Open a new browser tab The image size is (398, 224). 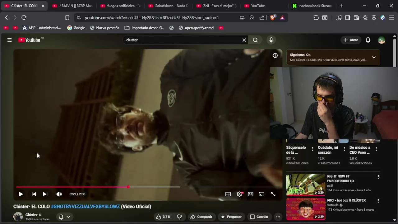[341, 6]
